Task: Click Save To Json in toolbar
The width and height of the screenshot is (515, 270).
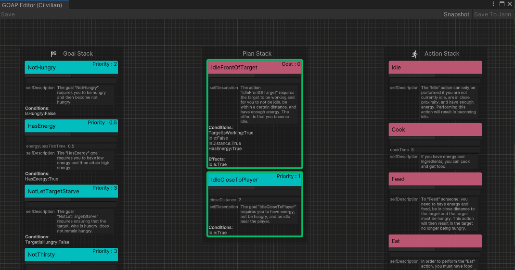Action: [x=492, y=14]
